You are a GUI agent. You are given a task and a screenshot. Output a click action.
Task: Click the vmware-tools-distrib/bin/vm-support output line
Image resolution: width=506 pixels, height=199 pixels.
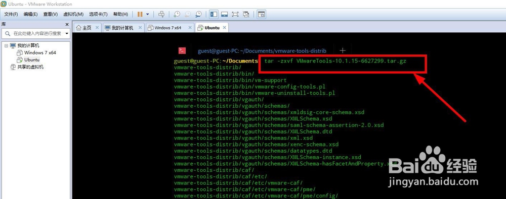coord(230,80)
